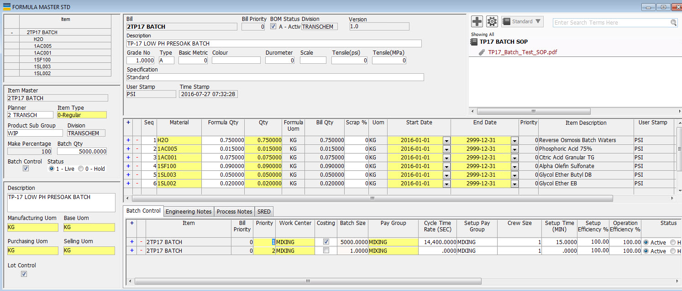Screen dimensions: 682x291
Task: Click the paperclip icon next to TP17_Batch_Test_SOP.pdf
Action: 482,52
